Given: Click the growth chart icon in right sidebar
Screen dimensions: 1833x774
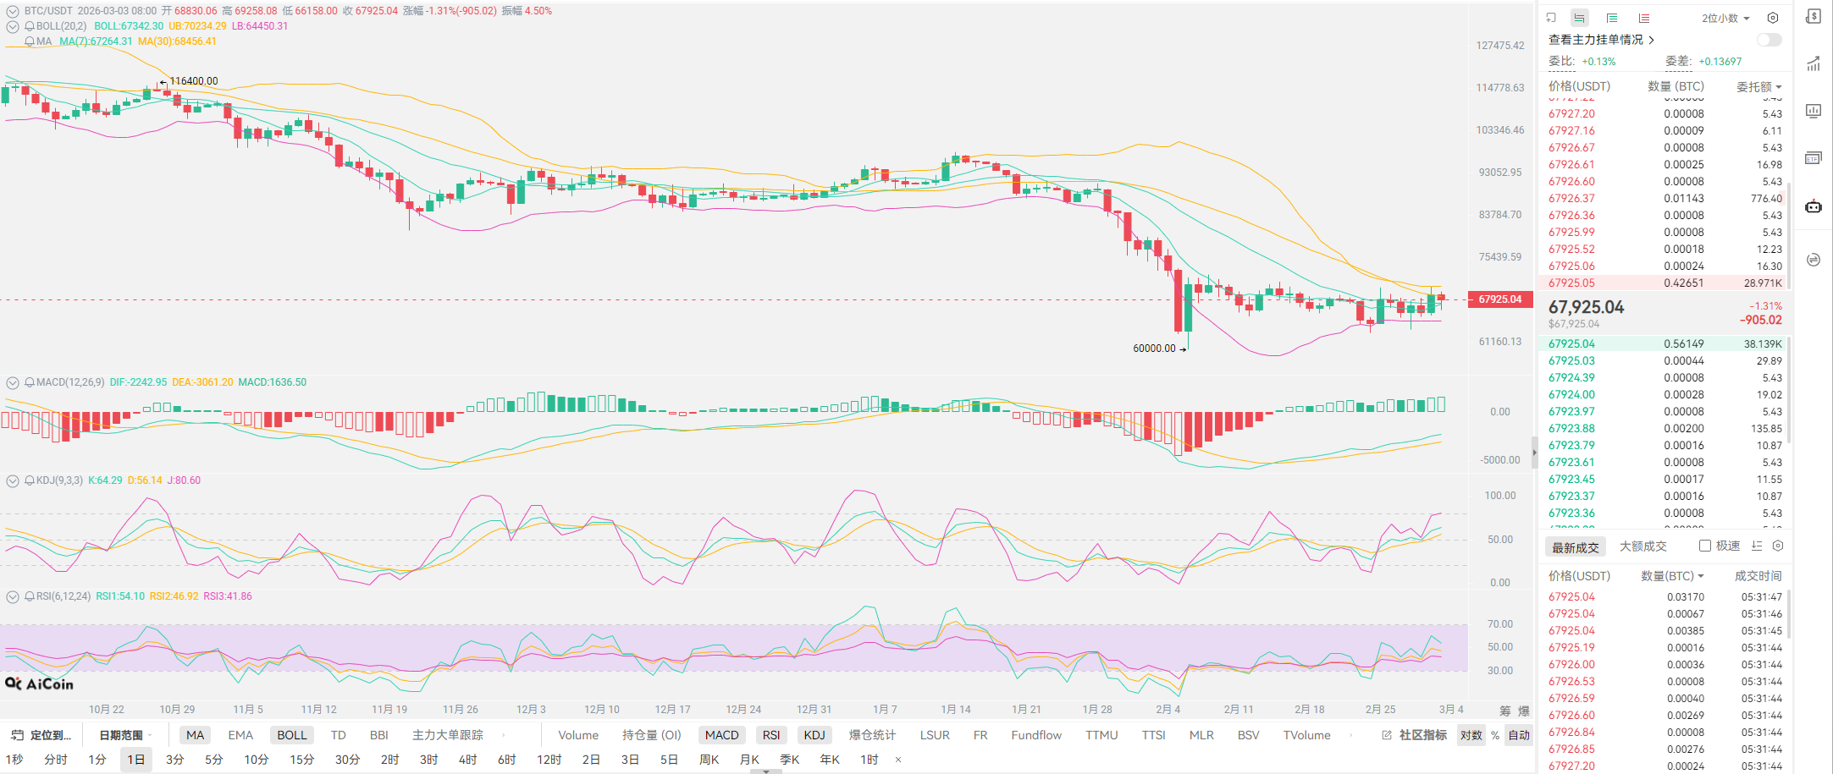Looking at the screenshot, I should tap(1813, 63).
